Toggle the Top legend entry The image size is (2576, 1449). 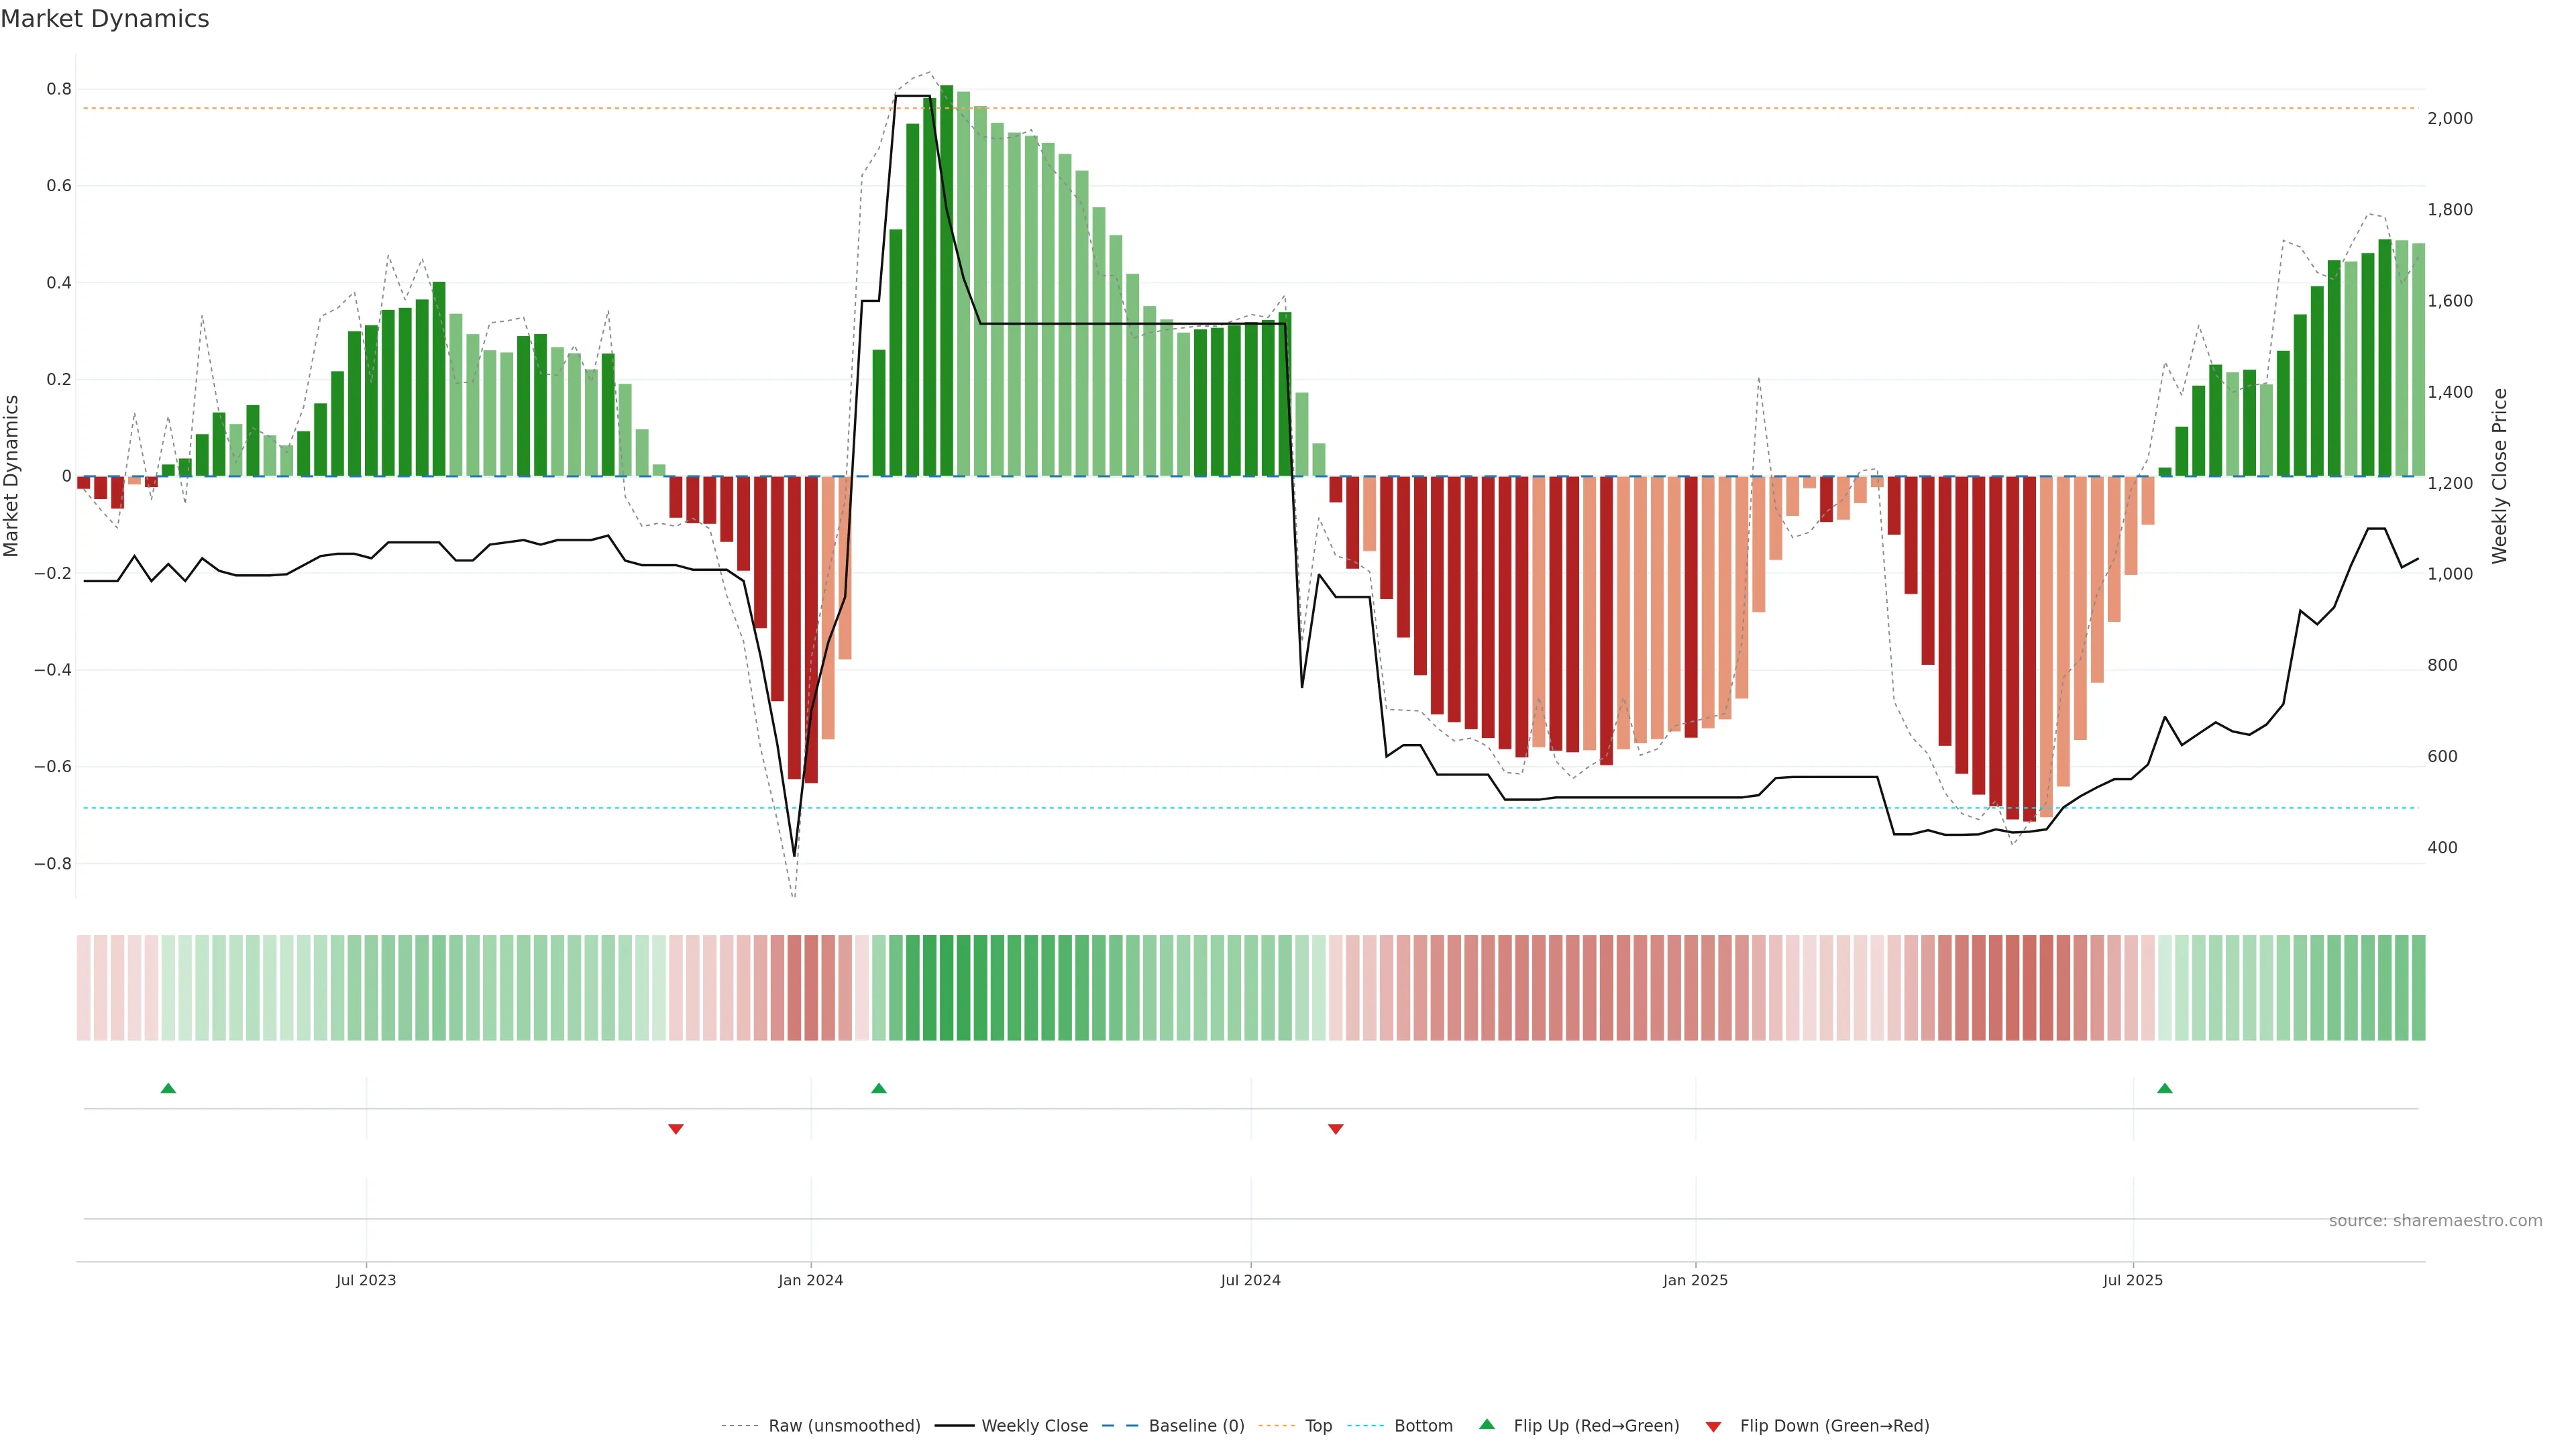coord(1318,1426)
